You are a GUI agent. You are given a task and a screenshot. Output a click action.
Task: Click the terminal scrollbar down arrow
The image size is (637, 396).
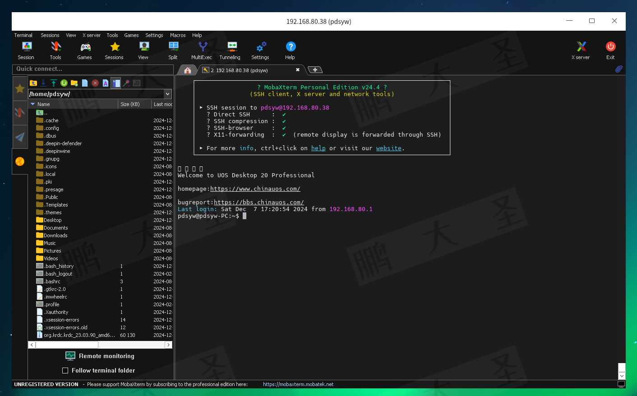(x=622, y=376)
